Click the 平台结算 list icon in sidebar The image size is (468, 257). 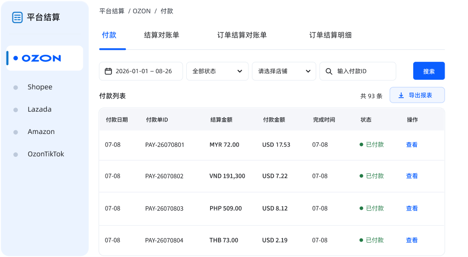pyautogui.click(x=17, y=17)
